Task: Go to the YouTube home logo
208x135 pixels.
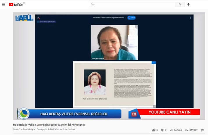Action: click(16, 5)
